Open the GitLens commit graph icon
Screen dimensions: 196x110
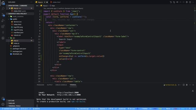coord(3,32)
